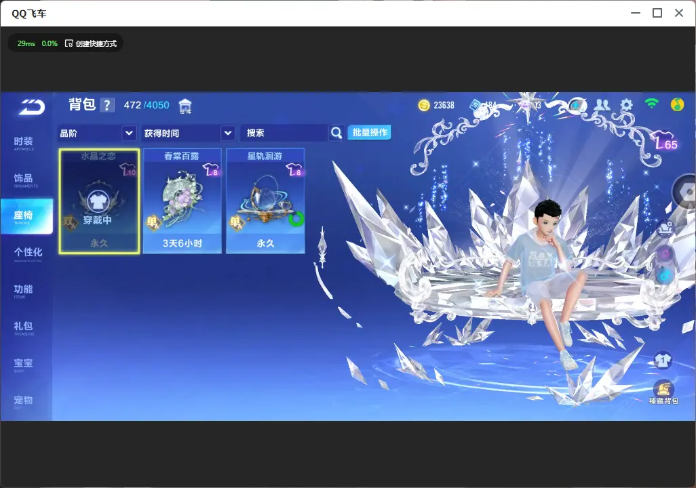The height and width of the screenshot is (488, 696).
Task: Click the hexagon nut floating button
Action: pos(684,192)
